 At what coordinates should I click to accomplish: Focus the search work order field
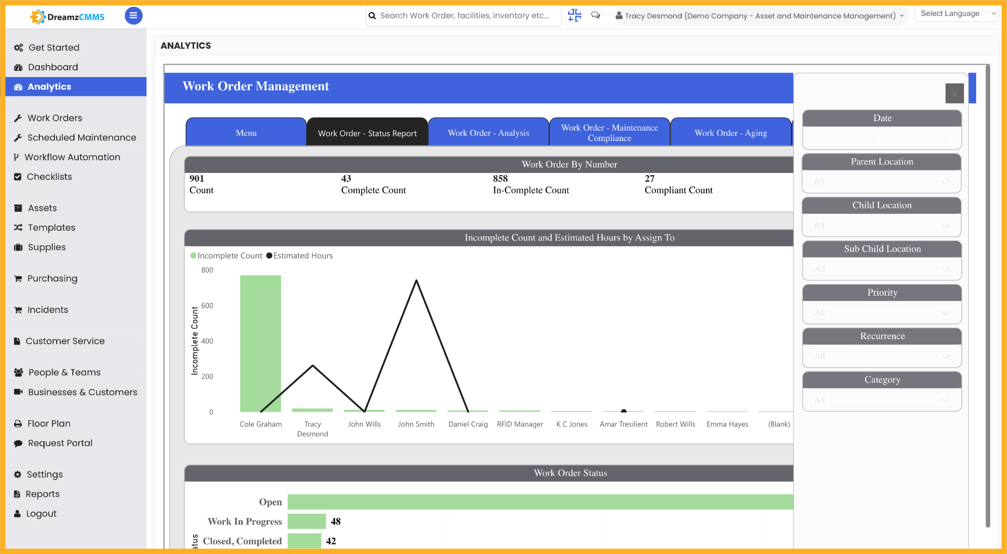point(465,16)
